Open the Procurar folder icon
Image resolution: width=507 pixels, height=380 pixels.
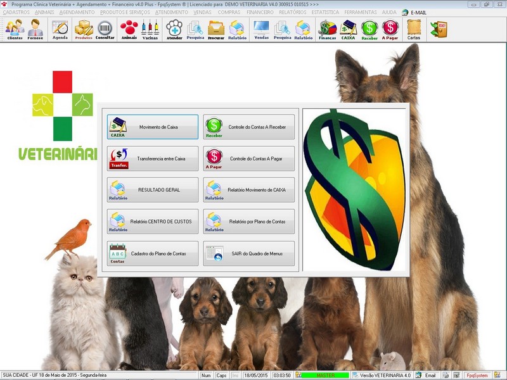(216, 29)
